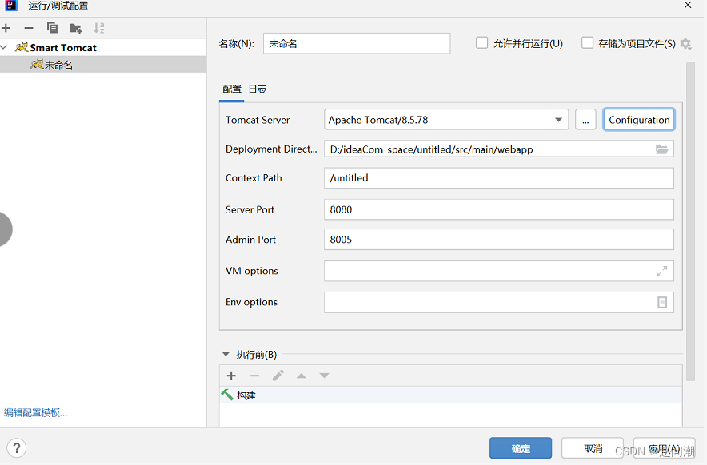This screenshot has height=465, width=707.
Task: Enable 允许并行运行 checkbox
Action: point(482,43)
